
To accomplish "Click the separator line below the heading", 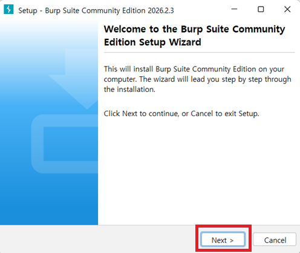I will coord(199,53).
